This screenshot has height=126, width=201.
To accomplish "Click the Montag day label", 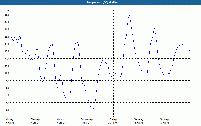I will click(9, 119).
